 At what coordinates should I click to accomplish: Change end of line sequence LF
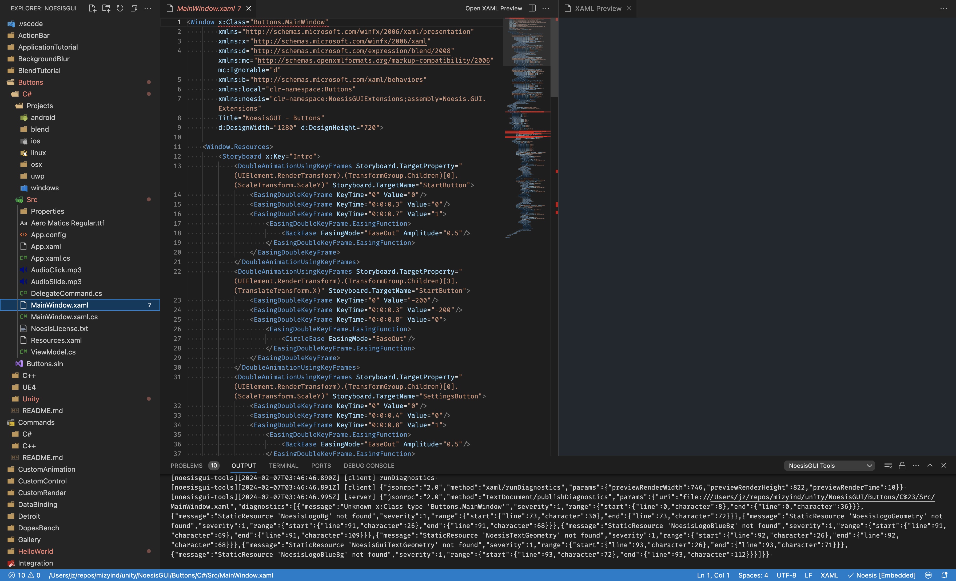pos(808,575)
